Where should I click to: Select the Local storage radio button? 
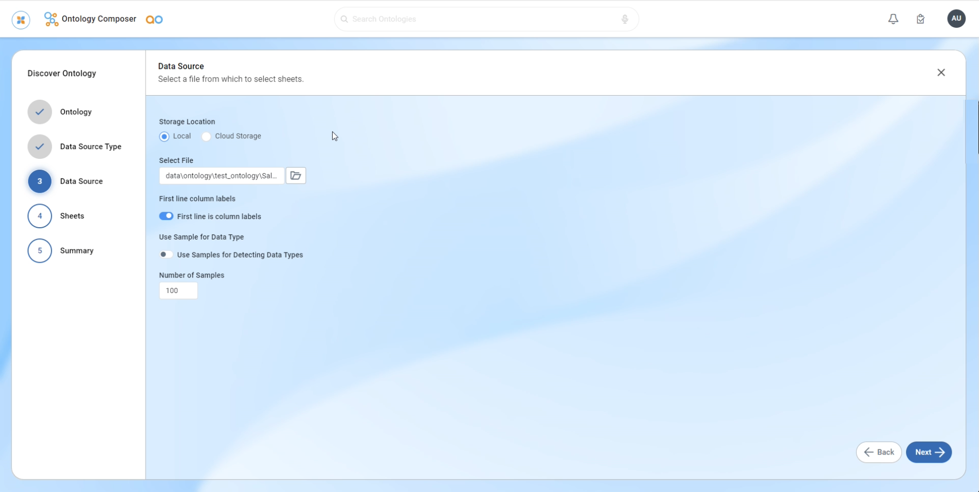[x=164, y=136]
